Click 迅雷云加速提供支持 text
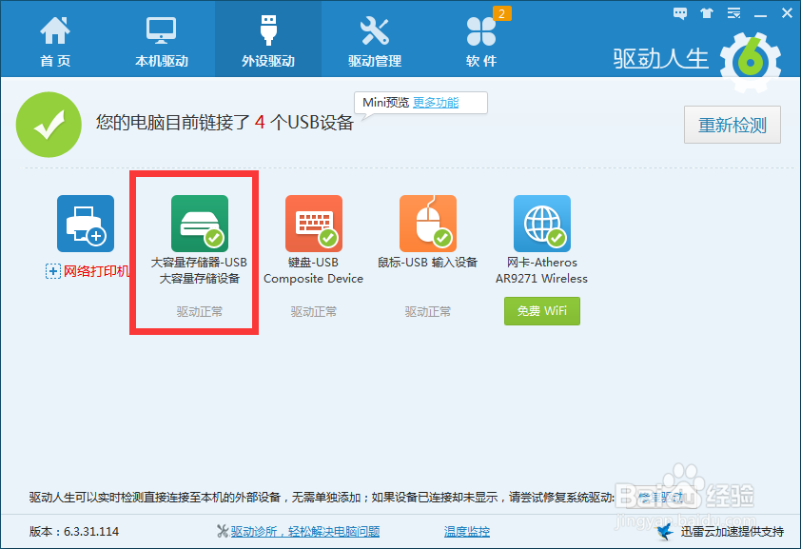Screen dimensions: 801x549 point(733,532)
